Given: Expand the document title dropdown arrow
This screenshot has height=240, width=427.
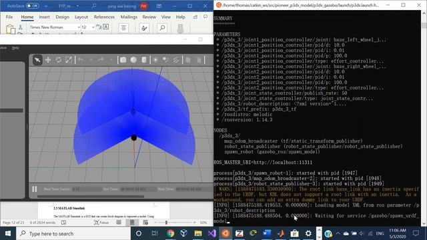Looking at the screenshot, I should [x=77, y=6].
